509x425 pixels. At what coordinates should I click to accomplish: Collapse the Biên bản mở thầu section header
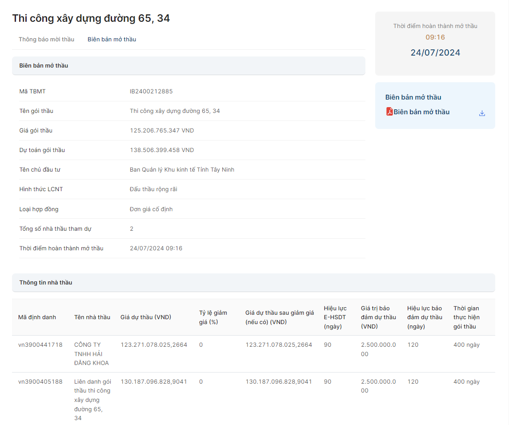[x=188, y=66]
